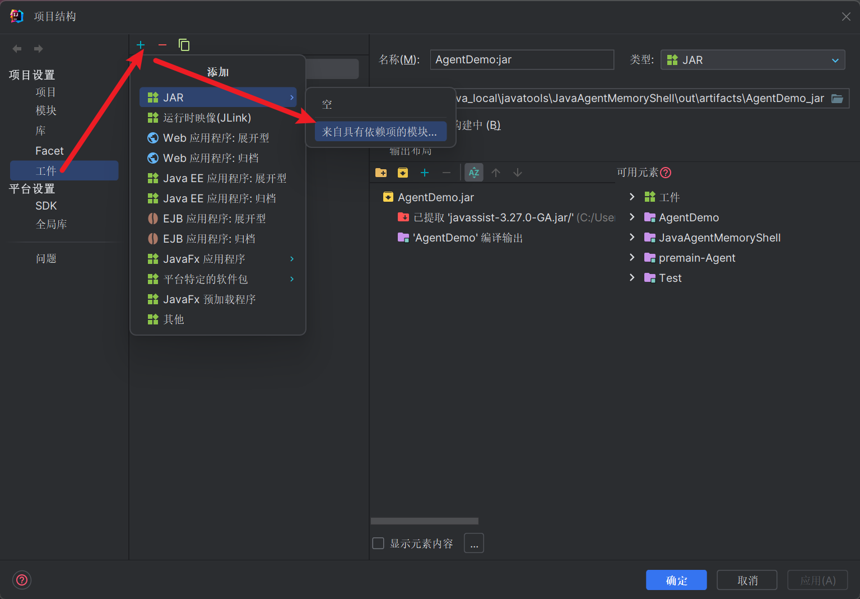Image resolution: width=860 pixels, height=599 pixels.
Task: Click the add artifact plus icon
Action: 141,45
